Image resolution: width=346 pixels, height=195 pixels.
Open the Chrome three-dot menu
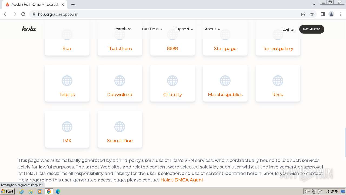[x=340, y=14]
